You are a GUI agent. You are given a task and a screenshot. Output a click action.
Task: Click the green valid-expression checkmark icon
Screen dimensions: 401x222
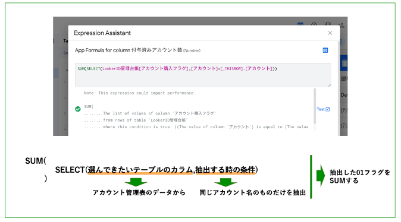(78, 109)
